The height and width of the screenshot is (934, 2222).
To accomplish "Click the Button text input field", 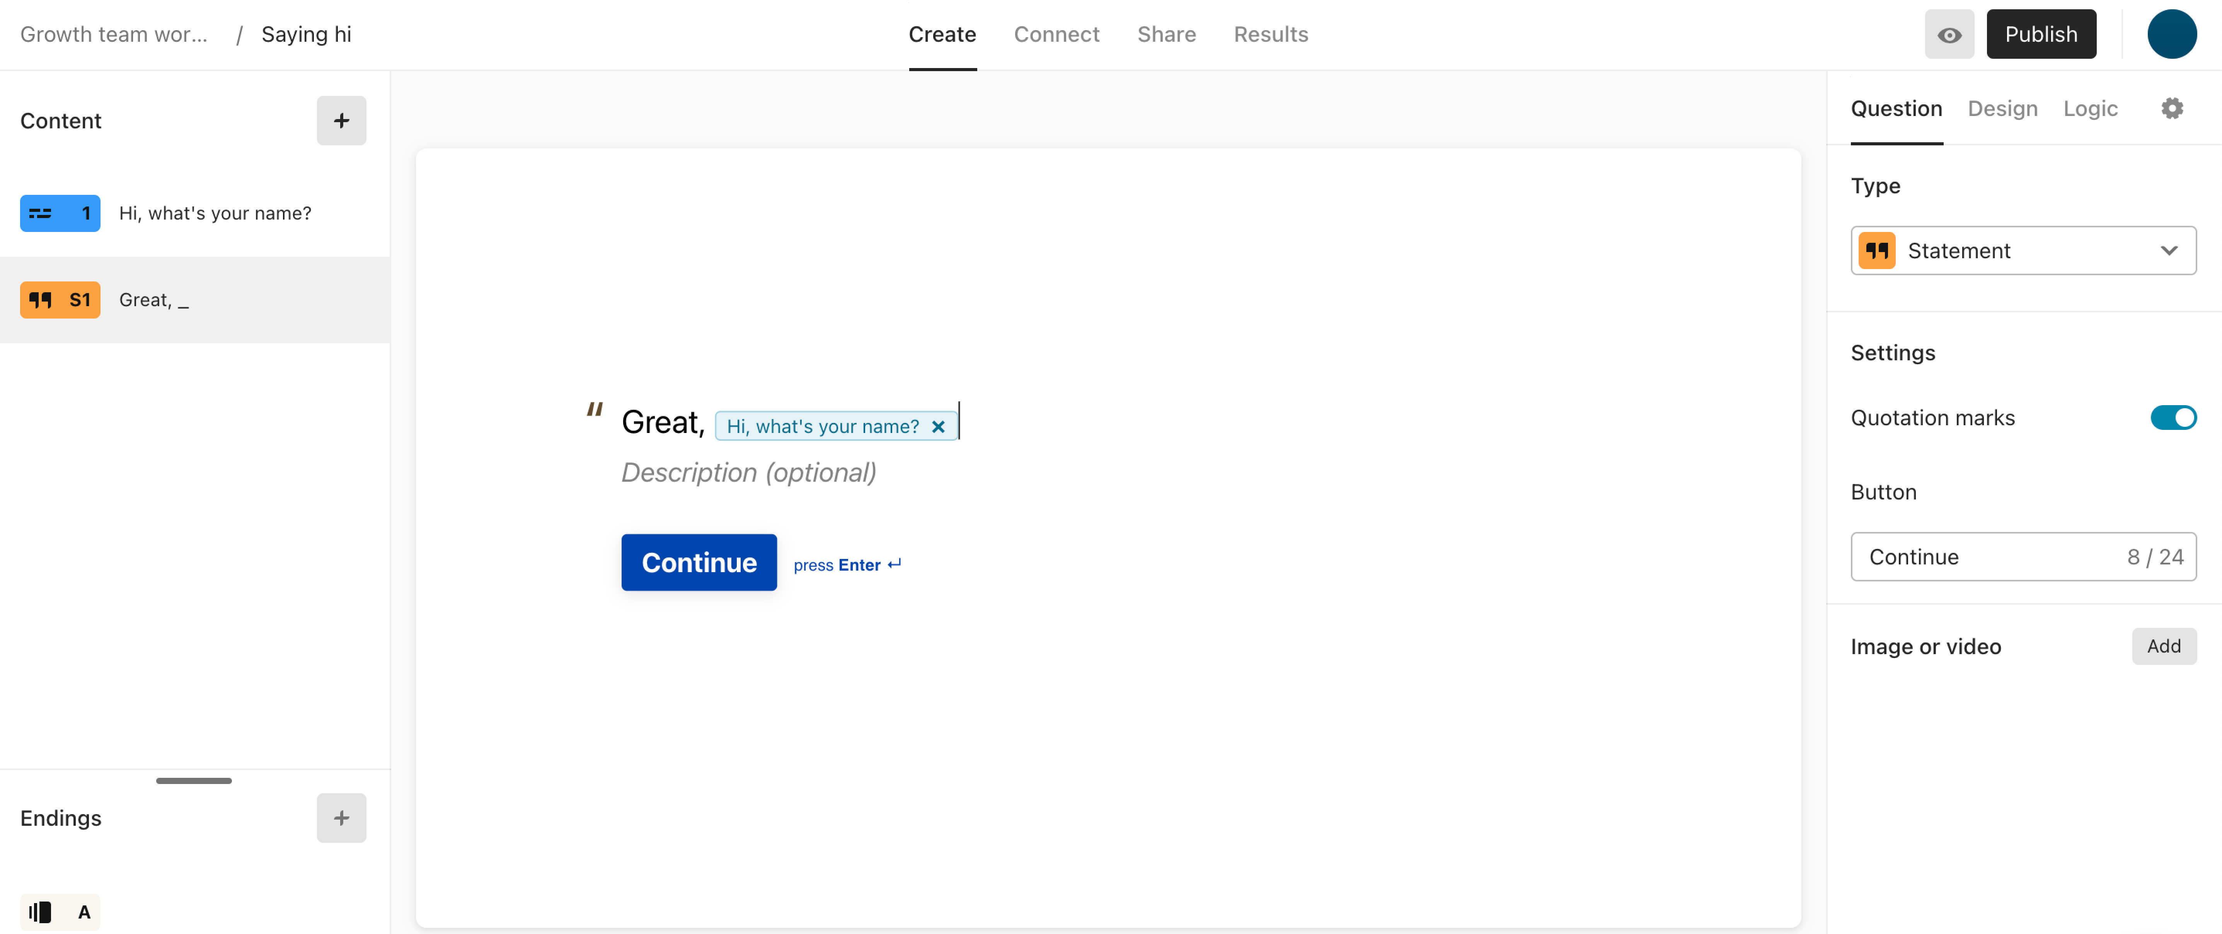I will (x=2023, y=557).
